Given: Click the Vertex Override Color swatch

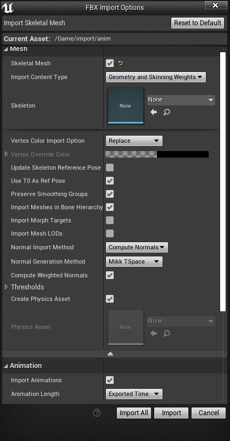Looking at the screenshot, I should coord(157,154).
